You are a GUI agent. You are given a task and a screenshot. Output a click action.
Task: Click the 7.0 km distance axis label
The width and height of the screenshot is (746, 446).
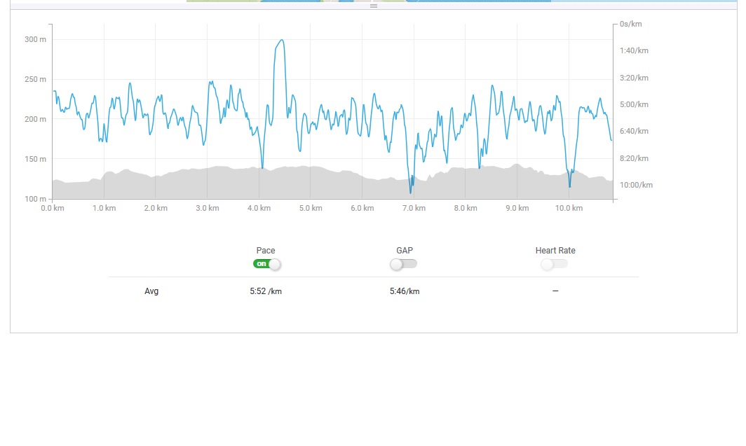point(414,208)
